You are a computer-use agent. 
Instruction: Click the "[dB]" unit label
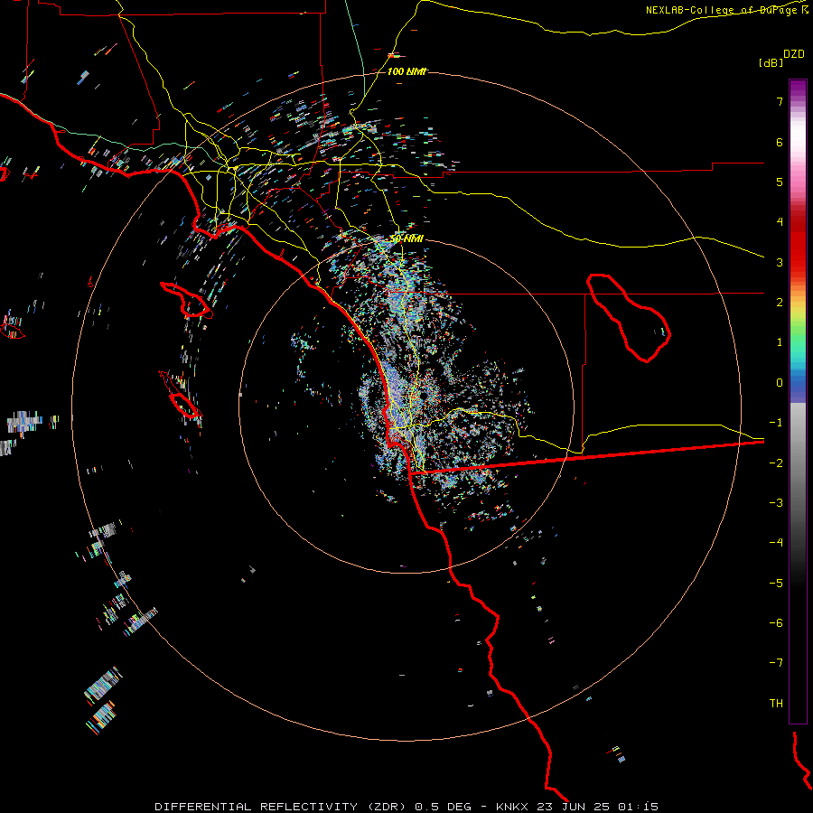[771, 62]
